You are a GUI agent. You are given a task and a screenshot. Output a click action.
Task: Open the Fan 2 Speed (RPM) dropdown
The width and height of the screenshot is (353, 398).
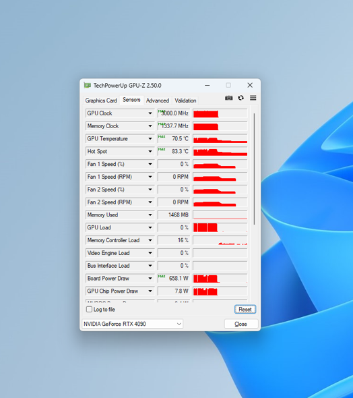coord(150,202)
